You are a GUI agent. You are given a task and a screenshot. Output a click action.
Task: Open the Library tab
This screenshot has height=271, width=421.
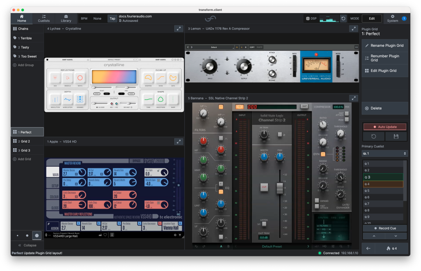point(66,18)
